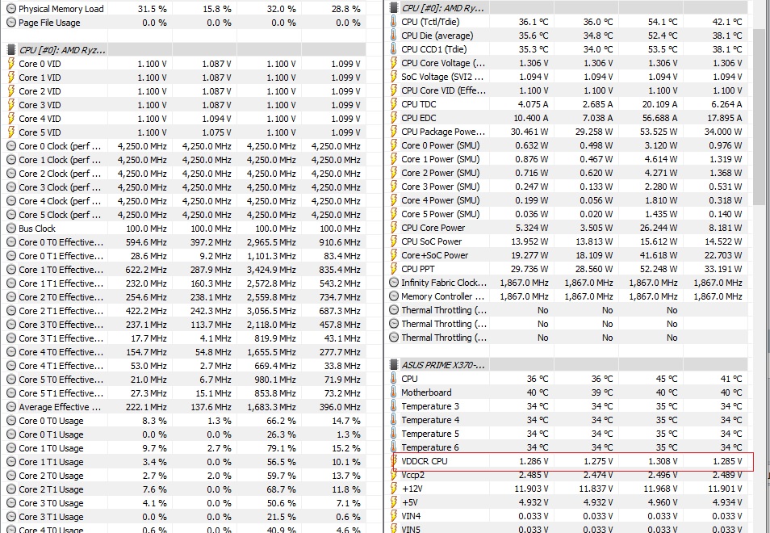The image size is (770, 533).
Task: Click the clock icon beside Bus Clock
Action: 10,229
